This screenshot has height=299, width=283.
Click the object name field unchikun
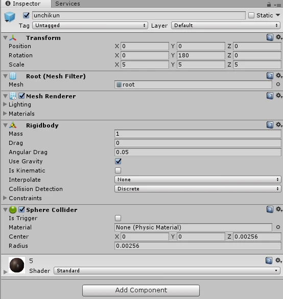[139, 15]
